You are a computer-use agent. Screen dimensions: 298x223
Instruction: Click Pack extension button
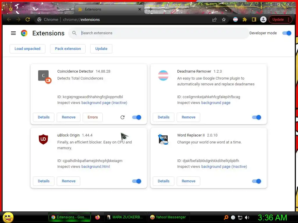(68, 49)
